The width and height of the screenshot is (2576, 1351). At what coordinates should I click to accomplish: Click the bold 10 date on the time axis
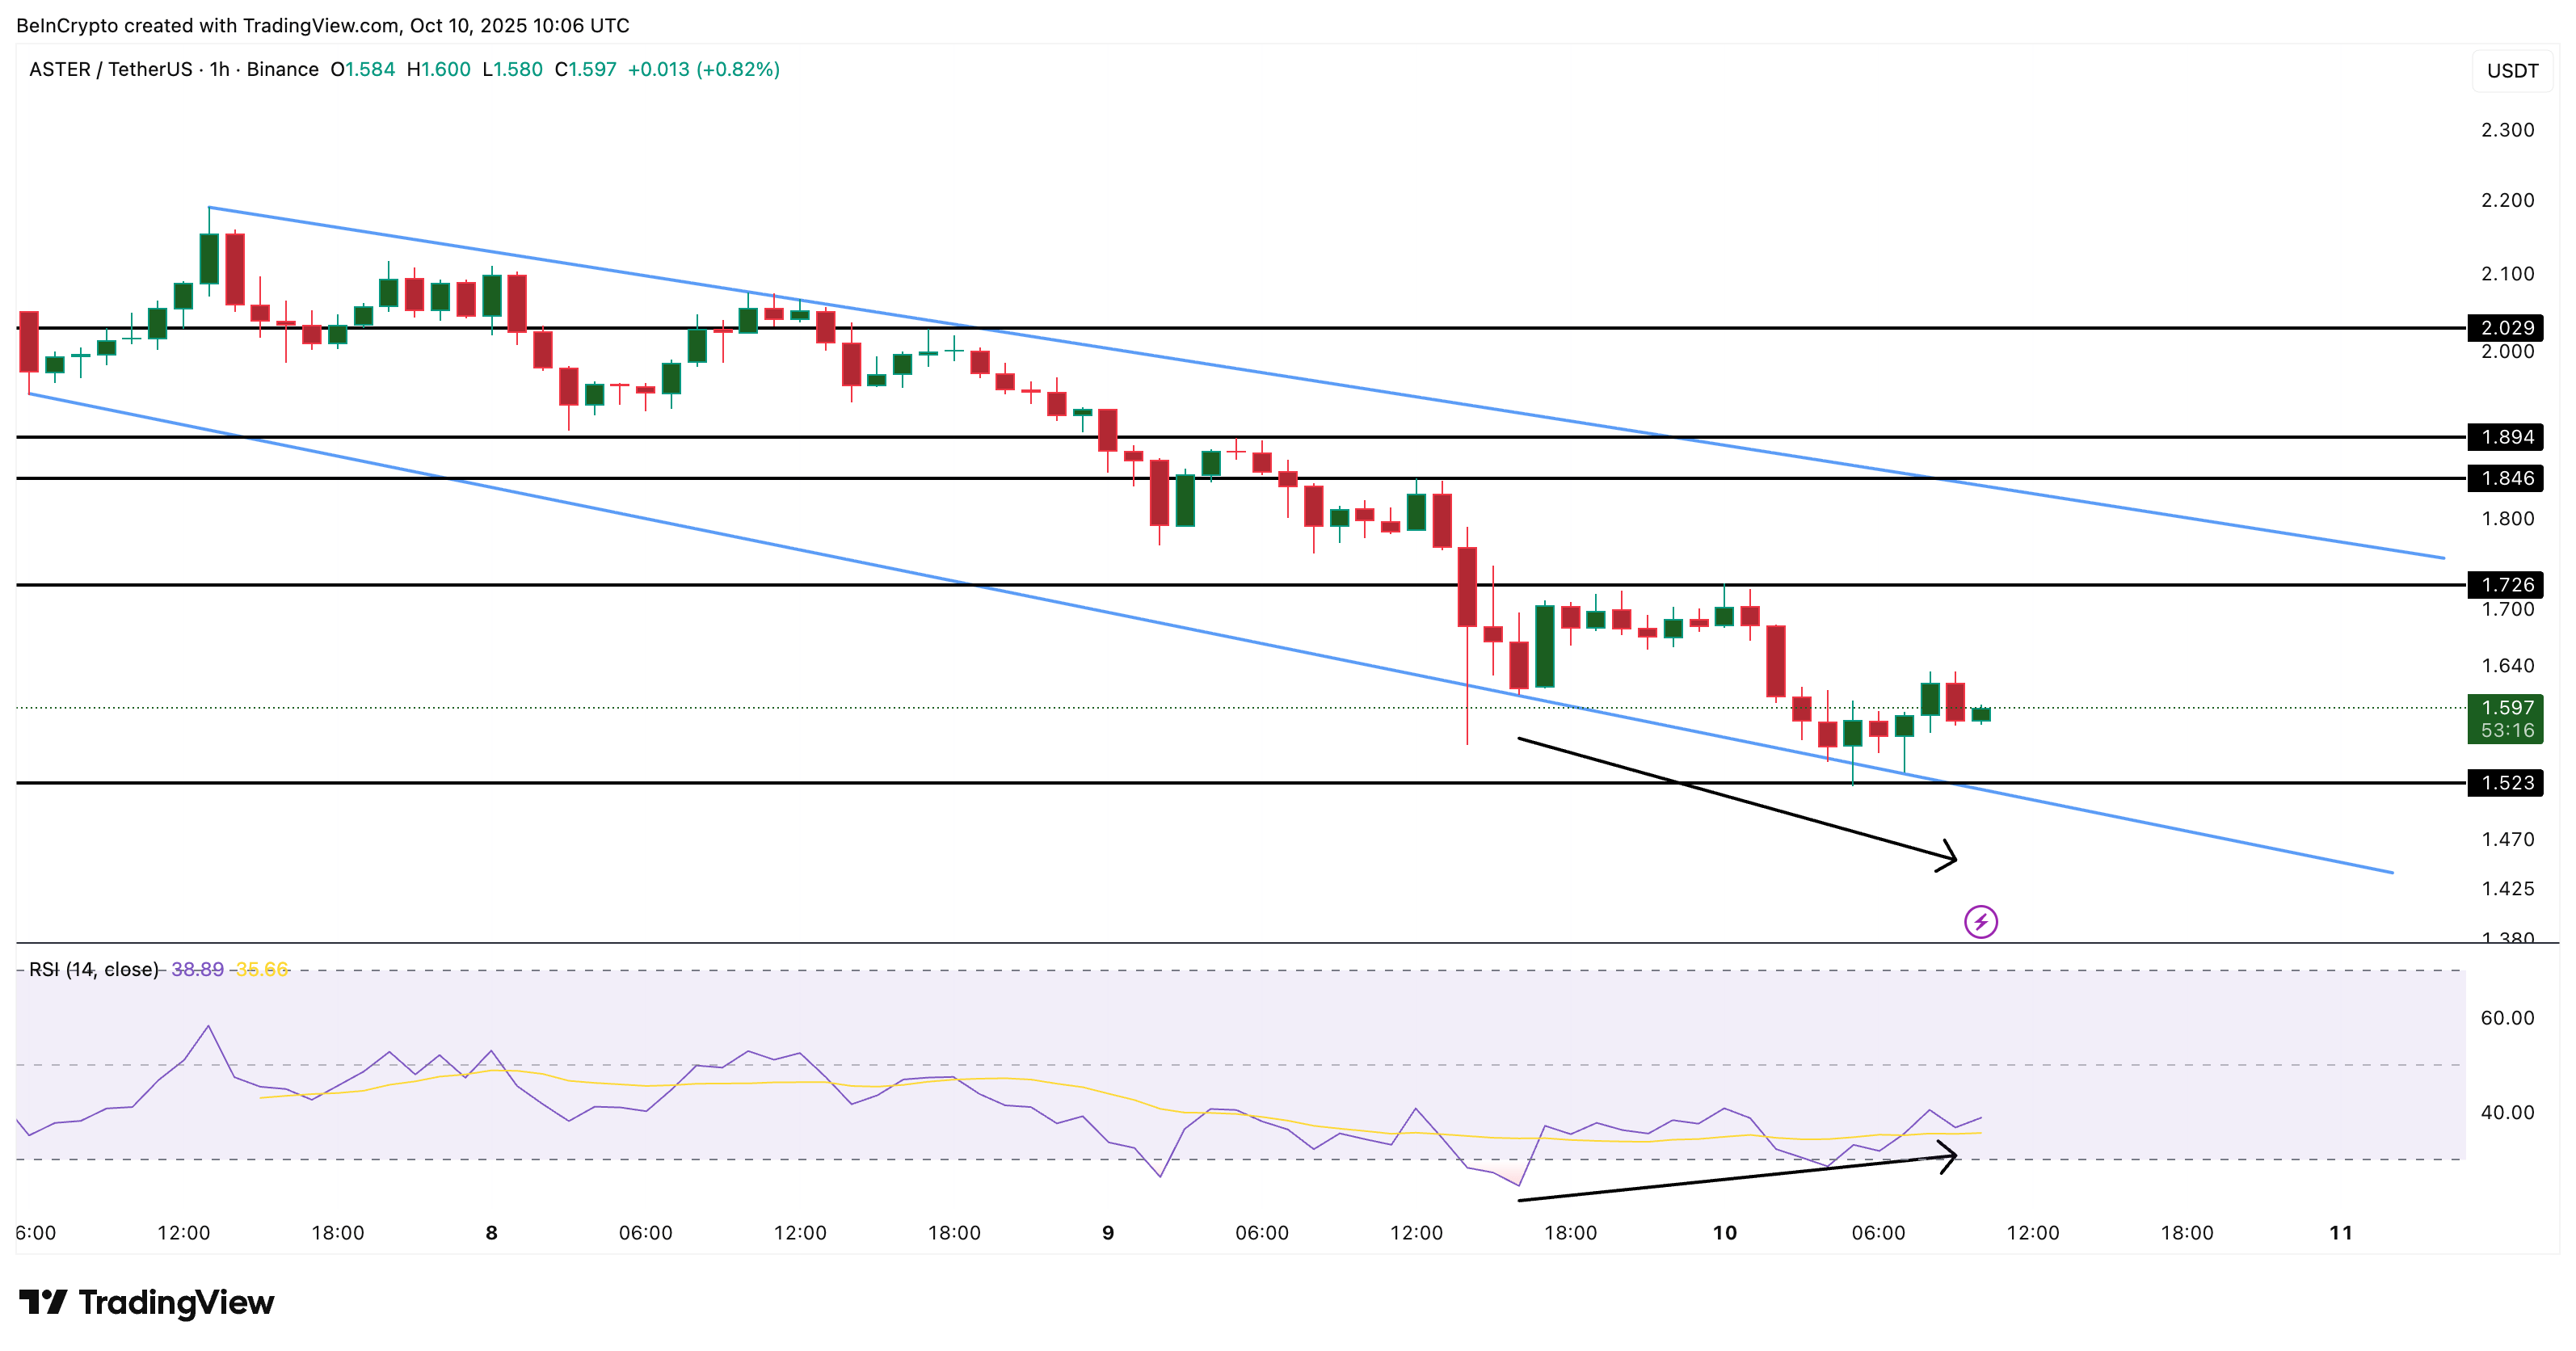point(1726,1233)
